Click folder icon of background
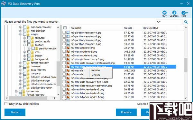Viewport: 193px width, 120px height. click(32, 59)
